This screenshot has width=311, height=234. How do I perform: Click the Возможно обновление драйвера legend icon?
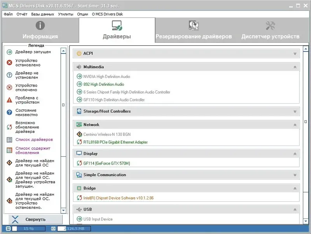9,127
